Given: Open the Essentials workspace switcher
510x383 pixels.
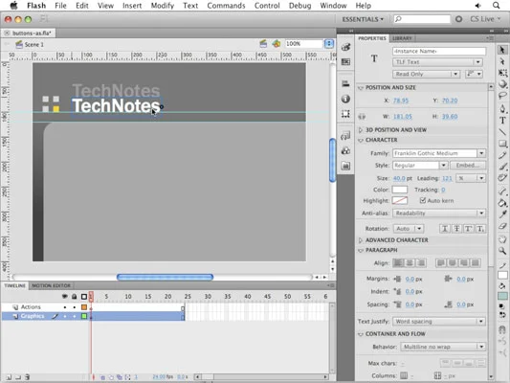Looking at the screenshot, I should point(363,19).
